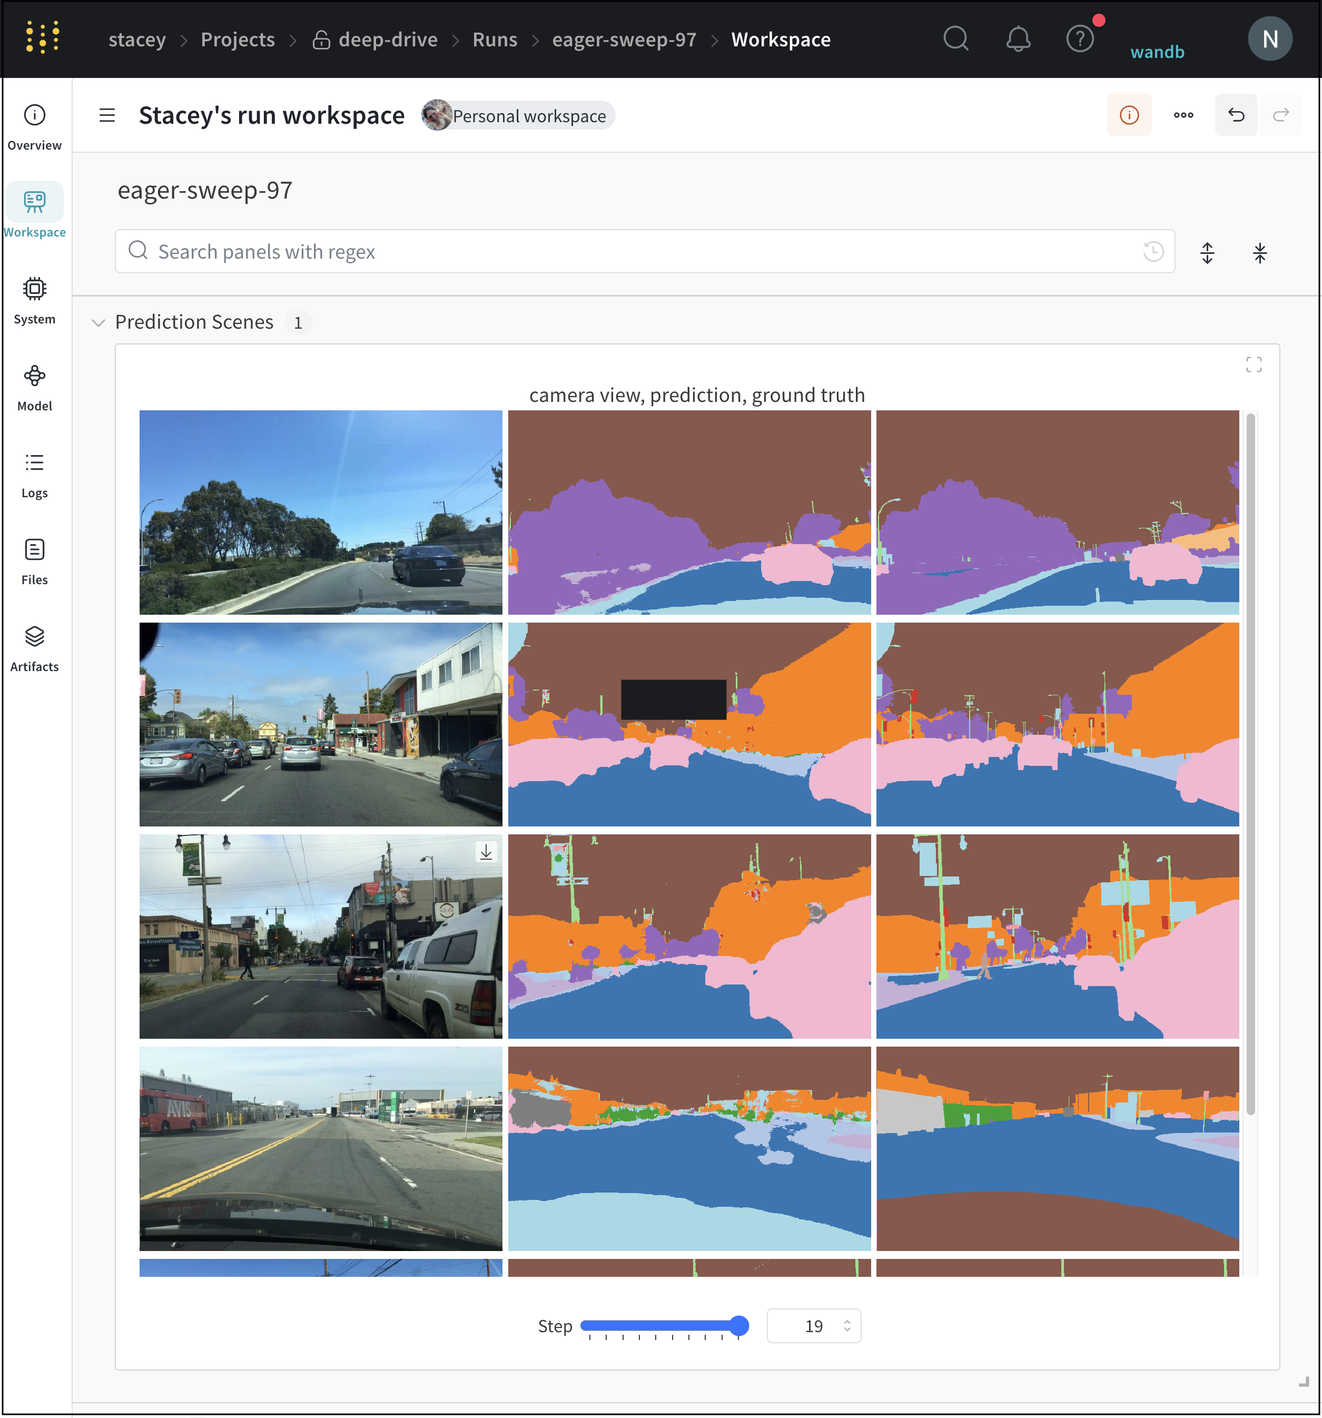This screenshot has width=1322, height=1418.
Task: Expand Prediction Scenes panel to fullscreen
Action: point(1254,365)
